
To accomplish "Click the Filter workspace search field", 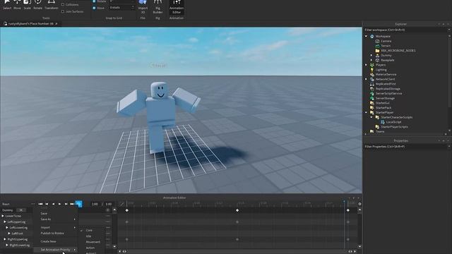I will [x=405, y=30].
